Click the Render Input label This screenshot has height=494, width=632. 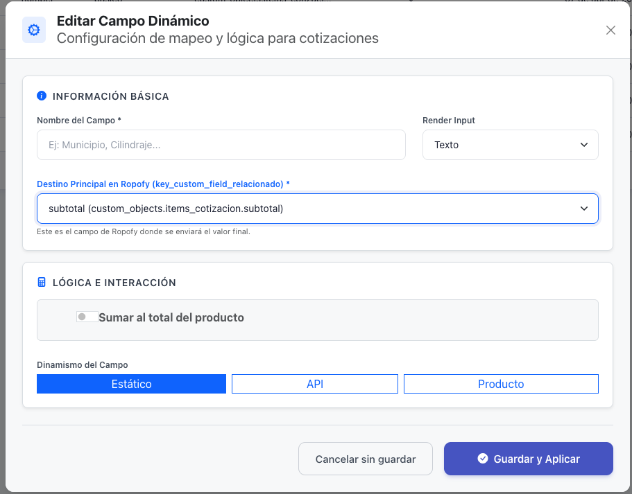[x=449, y=121]
